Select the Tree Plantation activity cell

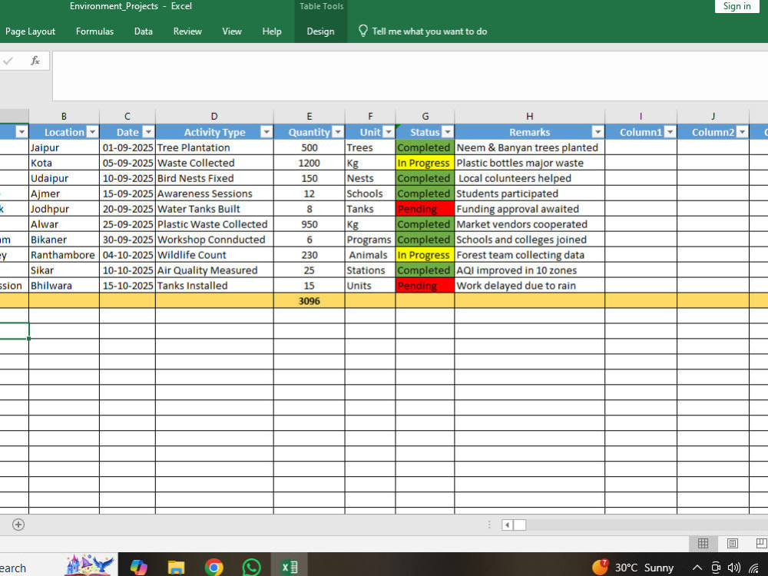(214, 147)
